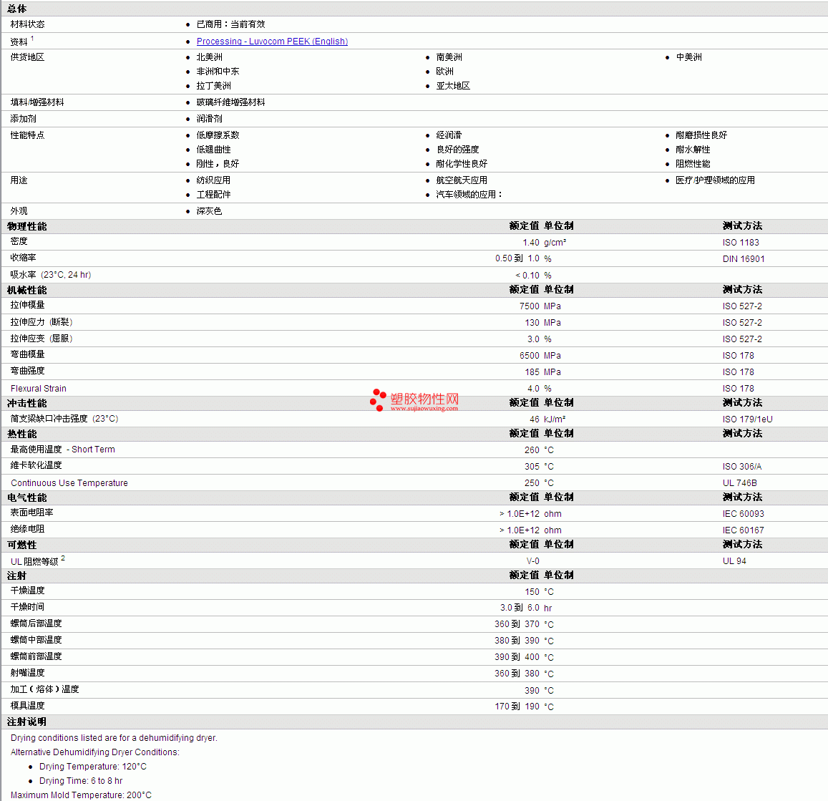Click the Continuous Use Temperature label
This screenshot has height=801, width=828.
(69, 482)
